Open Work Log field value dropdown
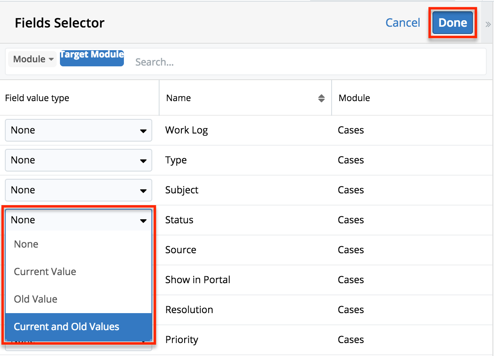Screen dimensions: 494x356 78,130
